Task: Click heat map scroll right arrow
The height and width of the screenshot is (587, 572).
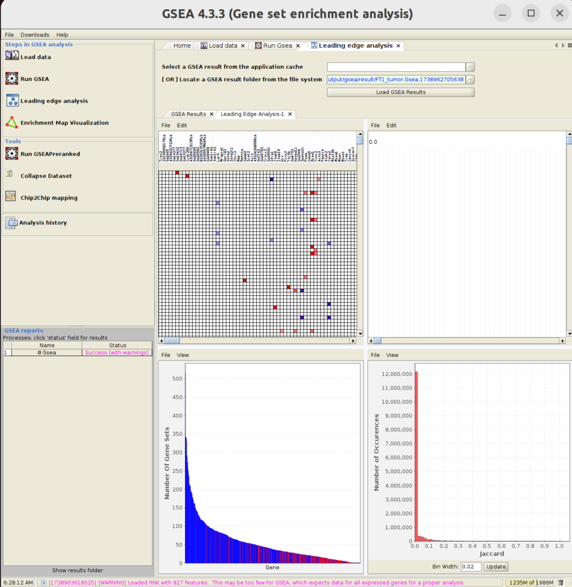Action: click(x=353, y=341)
